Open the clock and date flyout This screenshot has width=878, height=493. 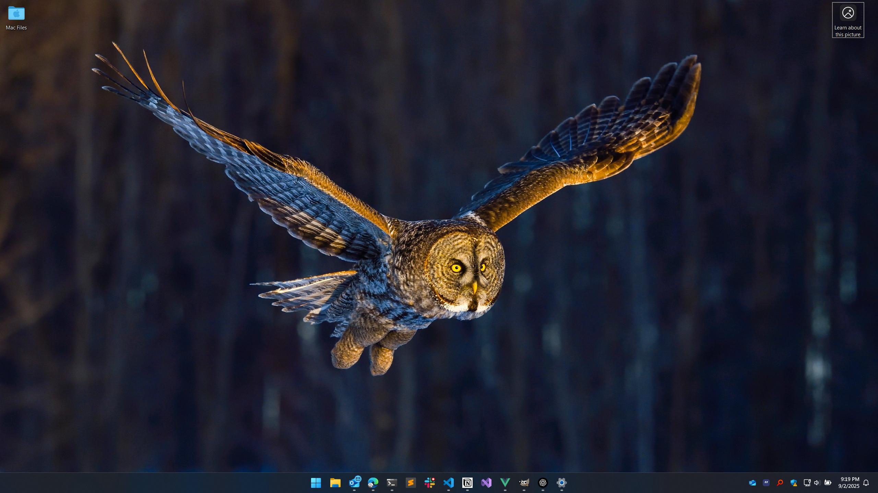pos(849,483)
